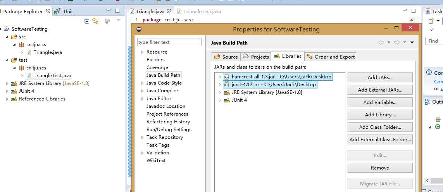Minimize the editor area
The height and width of the screenshot is (192, 443).
point(405,10)
